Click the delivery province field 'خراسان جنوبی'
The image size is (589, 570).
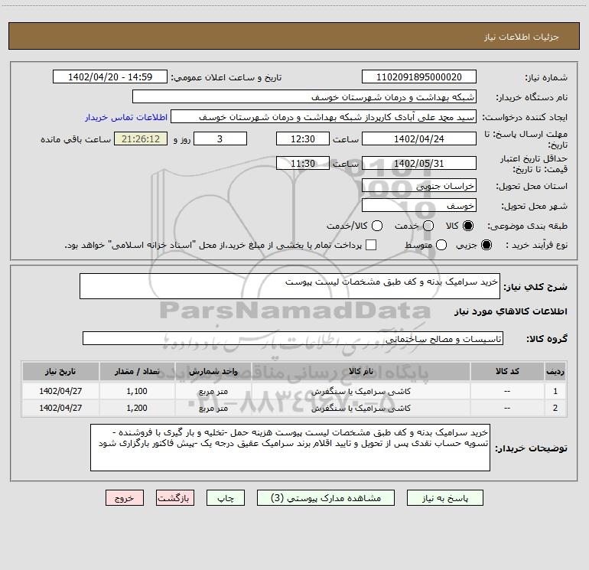click(419, 185)
